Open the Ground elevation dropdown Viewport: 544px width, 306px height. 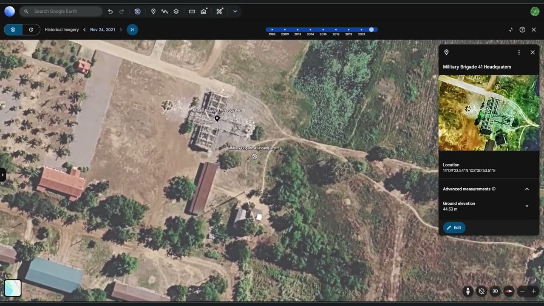tap(527, 206)
